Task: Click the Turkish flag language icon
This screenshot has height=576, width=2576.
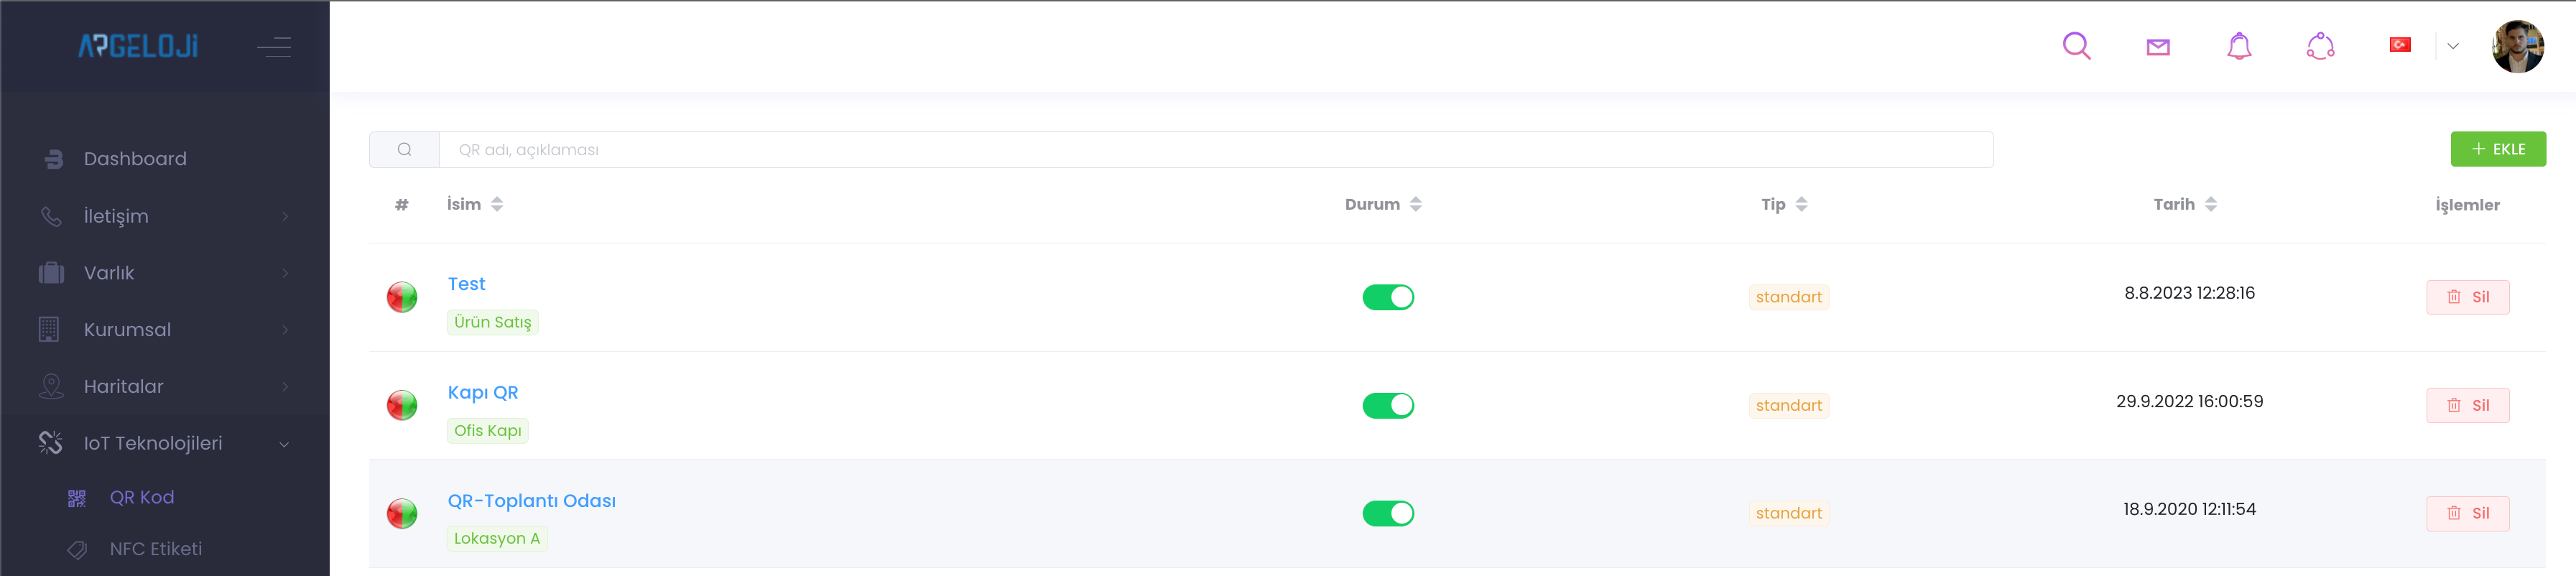Action: coord(2399,45)
